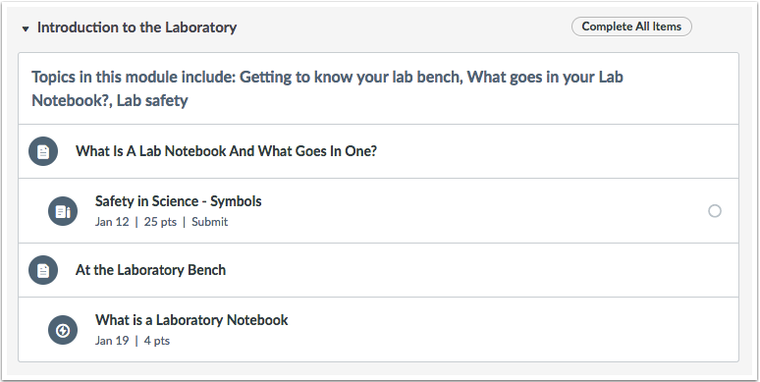Image resolution: width=760 pixels, height=382 pixels.
Task: Collapse the Introduction to the Laboratory module
Action: tap(26, 29)
